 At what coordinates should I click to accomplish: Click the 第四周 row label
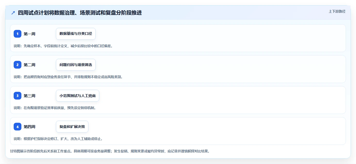[29, 127]
